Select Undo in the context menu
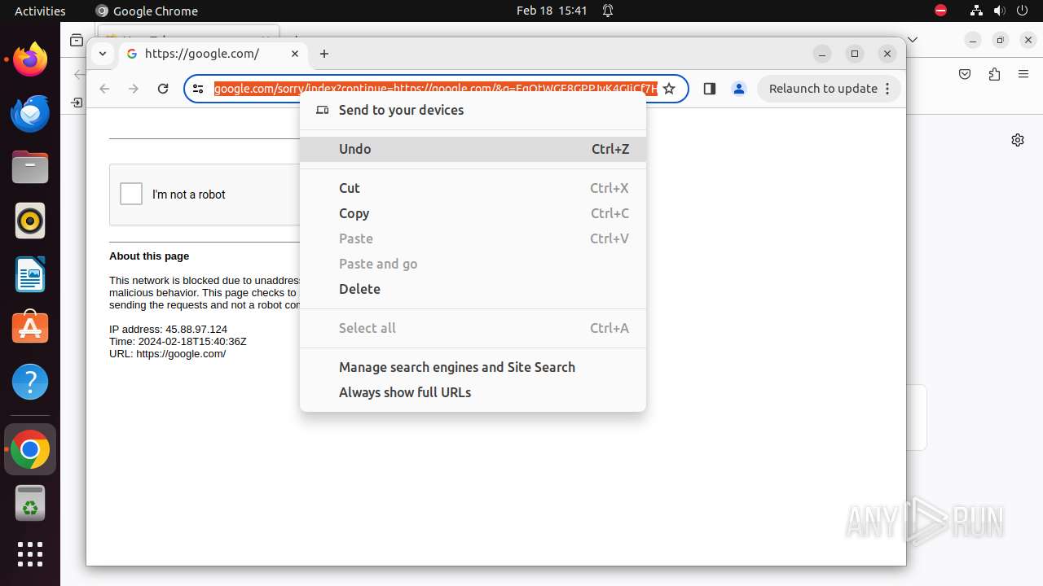Screen dimensions: 1043x586 [473, 149]
